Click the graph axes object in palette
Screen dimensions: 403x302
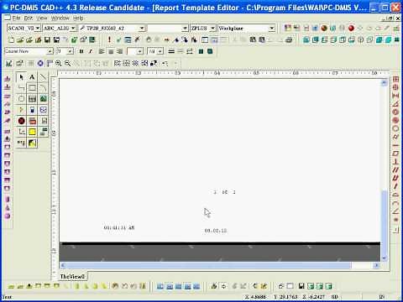click(x=21, y=132)
